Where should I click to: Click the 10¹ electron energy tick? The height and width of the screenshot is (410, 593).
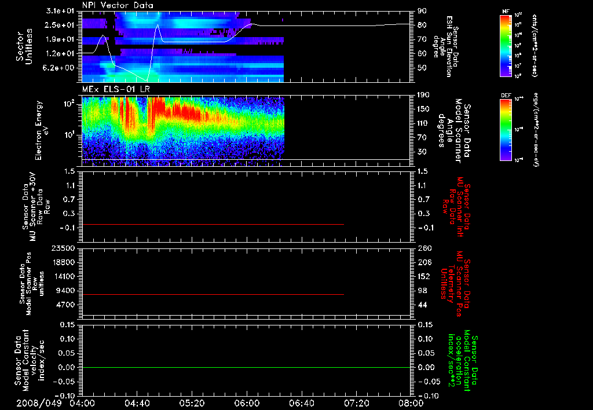tap(69, 135)
